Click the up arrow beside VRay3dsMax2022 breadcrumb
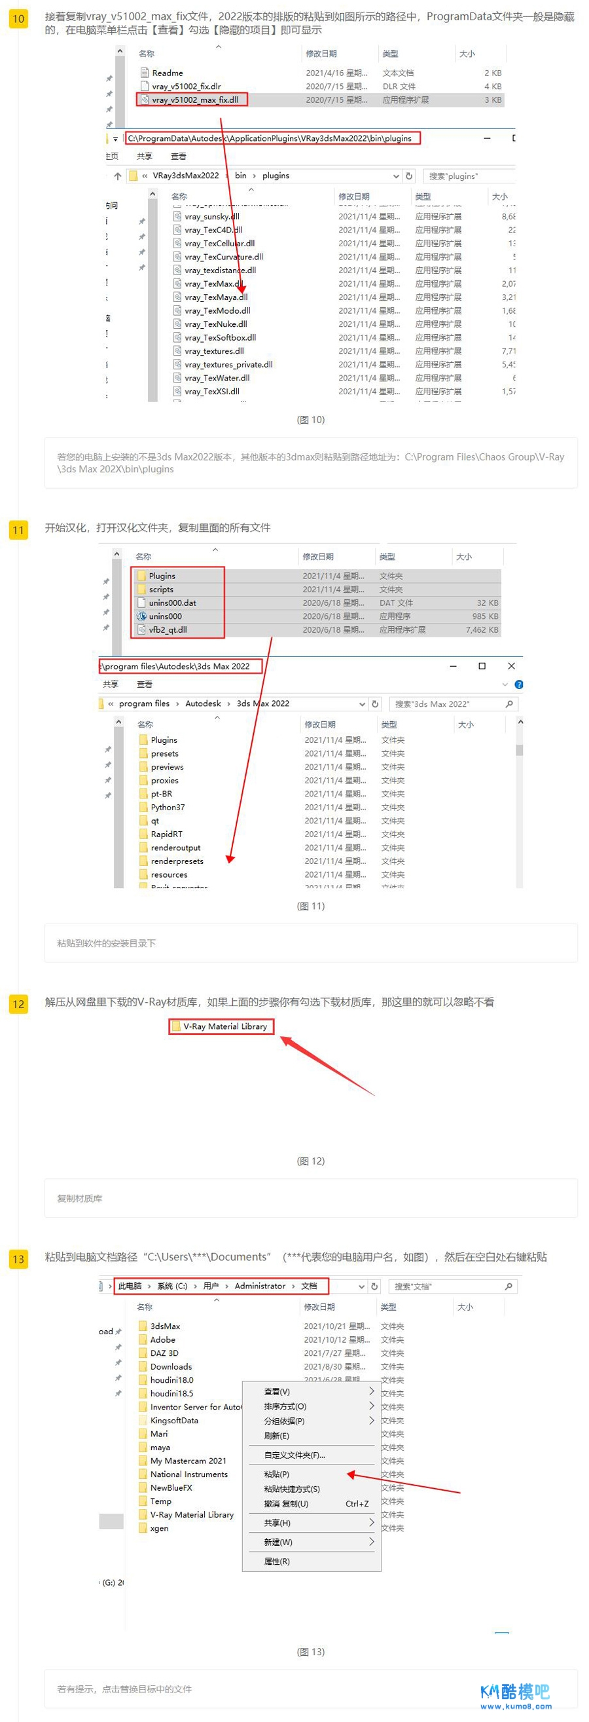Screen dimensions: 589x1722 [118, 176]
